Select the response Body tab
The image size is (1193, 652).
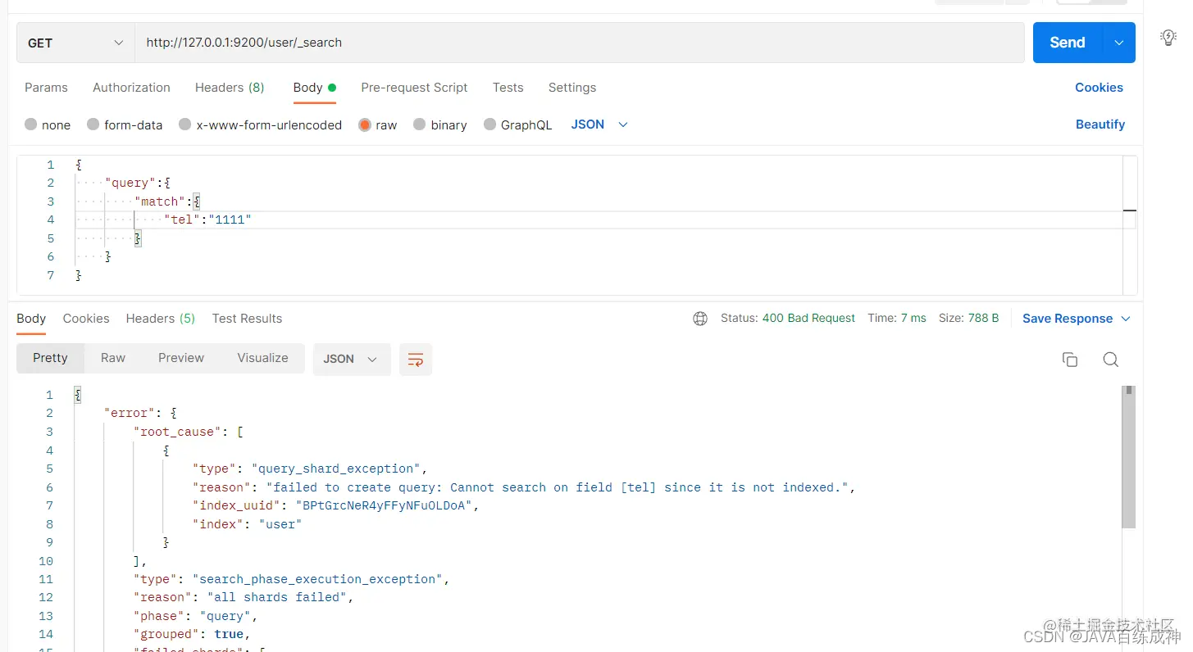(31, 319)
